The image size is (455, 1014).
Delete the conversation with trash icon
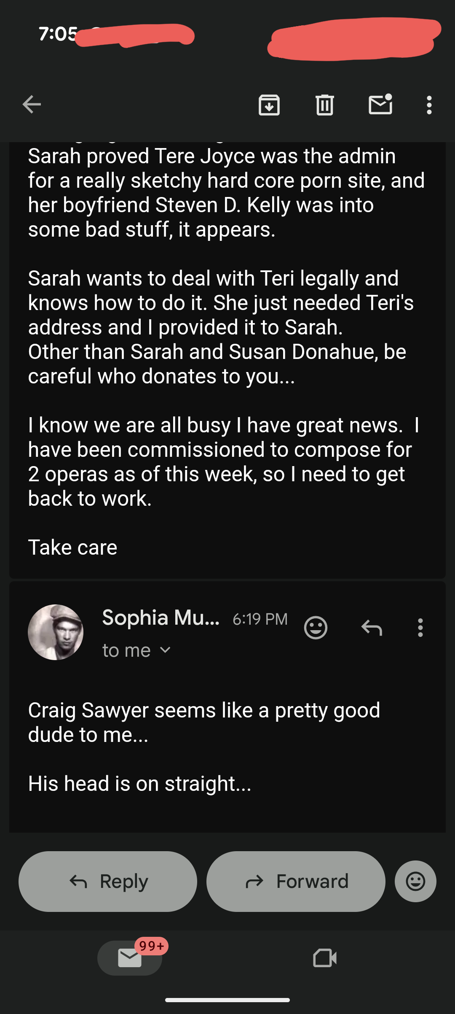(x=325, y=105)
